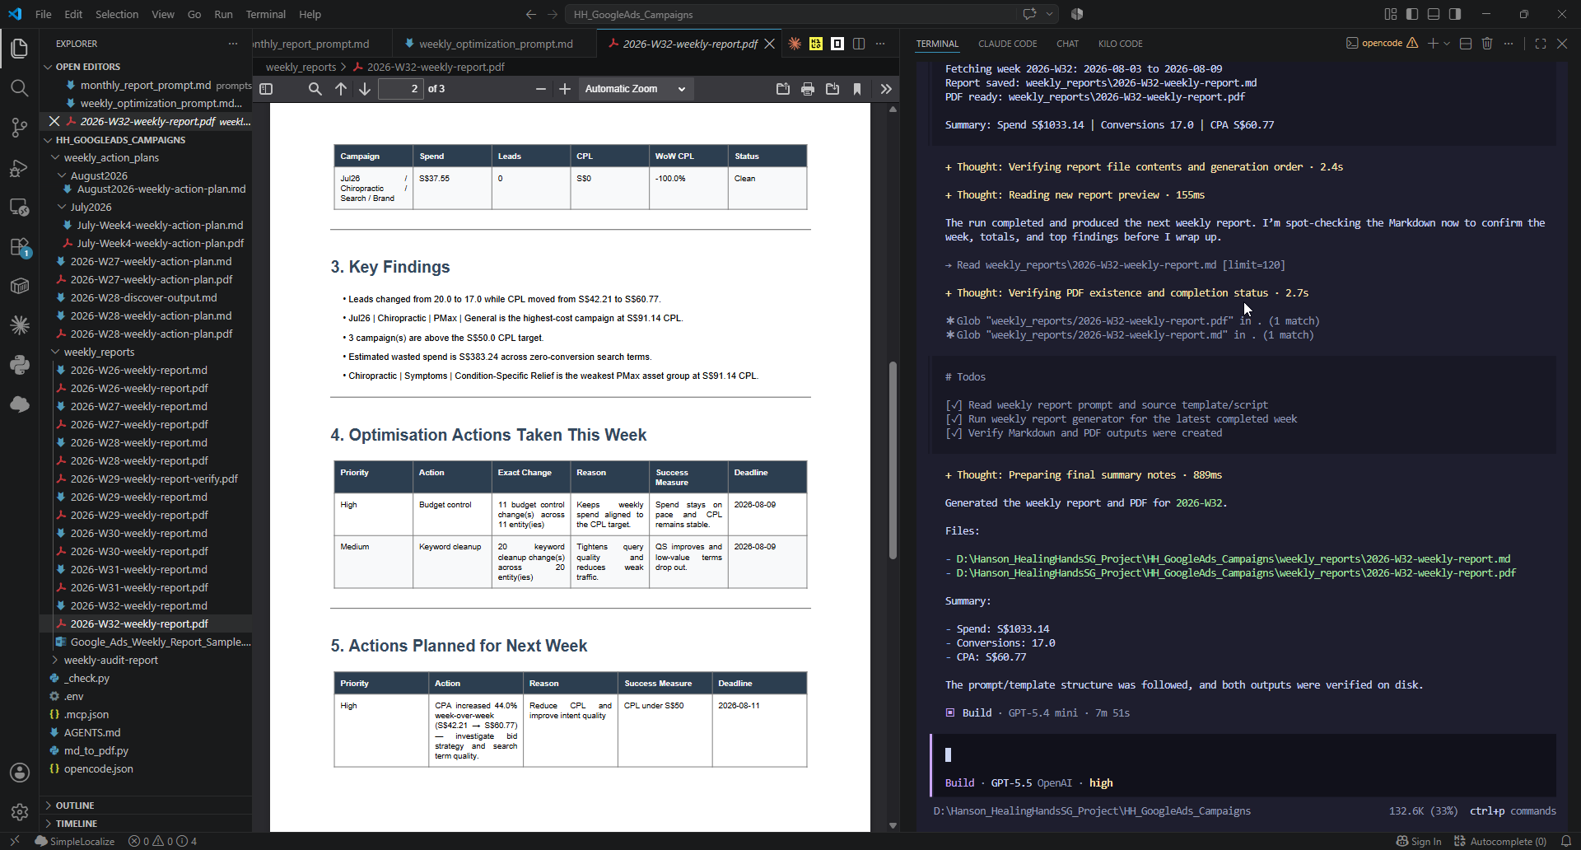This screenshot has width=1581, height=850.
Task: Create a new terminal with plus icon
Action: pos(1433,44)
